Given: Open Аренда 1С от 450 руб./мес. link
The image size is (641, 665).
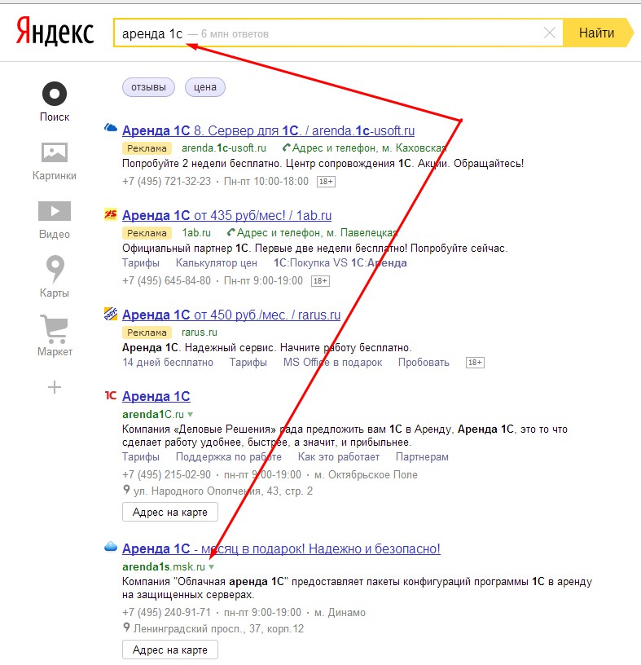Looking at the screenshot, I should [x=231, y=315].
